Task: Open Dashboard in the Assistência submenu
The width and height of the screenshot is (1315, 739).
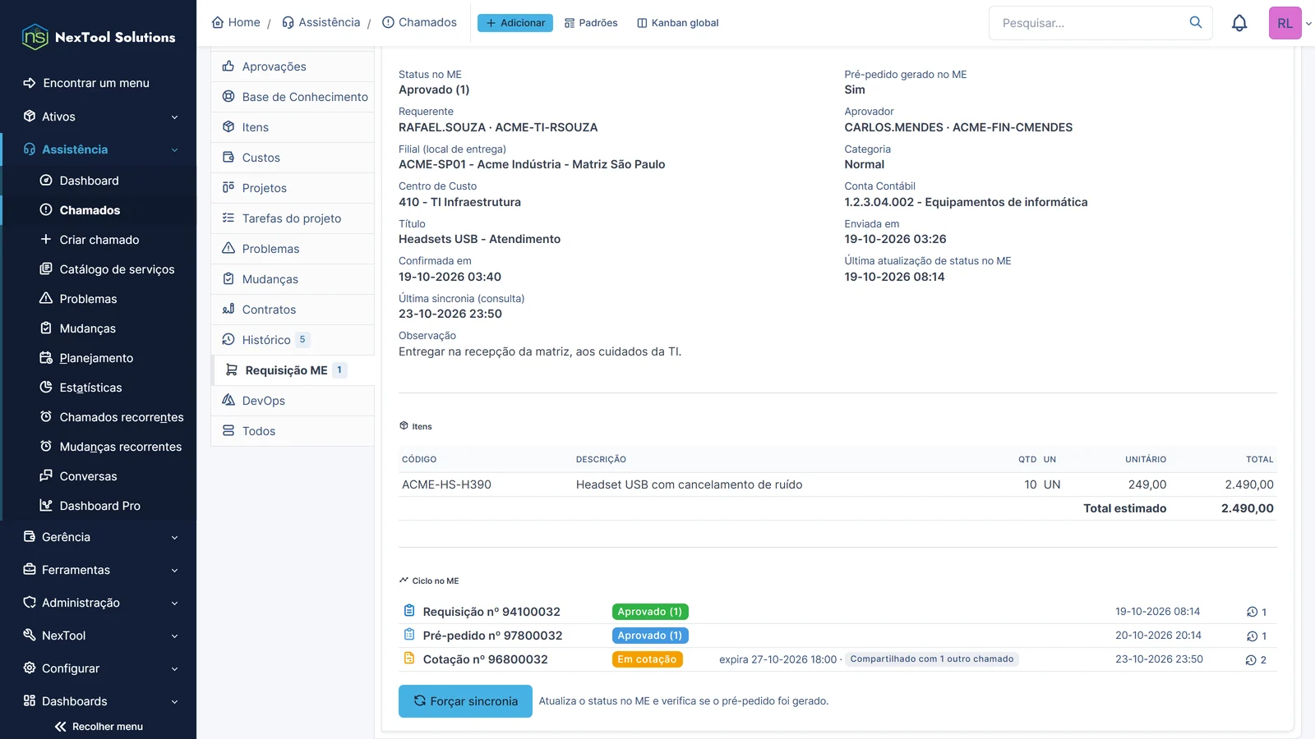Action: [x=99, y=181]
